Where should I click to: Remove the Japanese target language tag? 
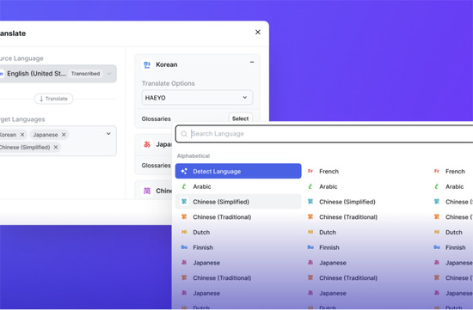pos(64,135)
